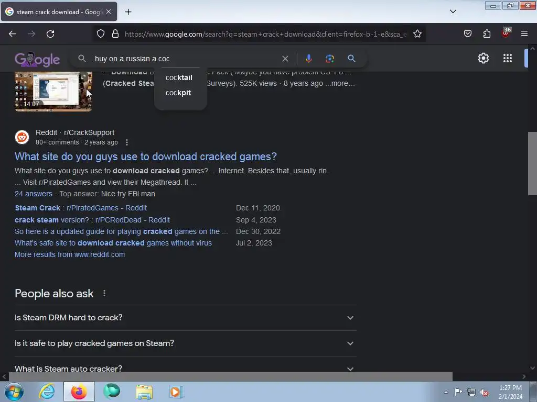Expand 'Is Steam DRM hard to crack?'
Screen dimensions: 537x402
tap(185, 318)
